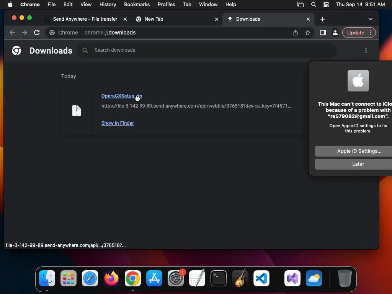Image resolution: width=392 pixels, height=294 pixels.
Task: Open the Chrome app menu
Action: click(x=30, y=5)
